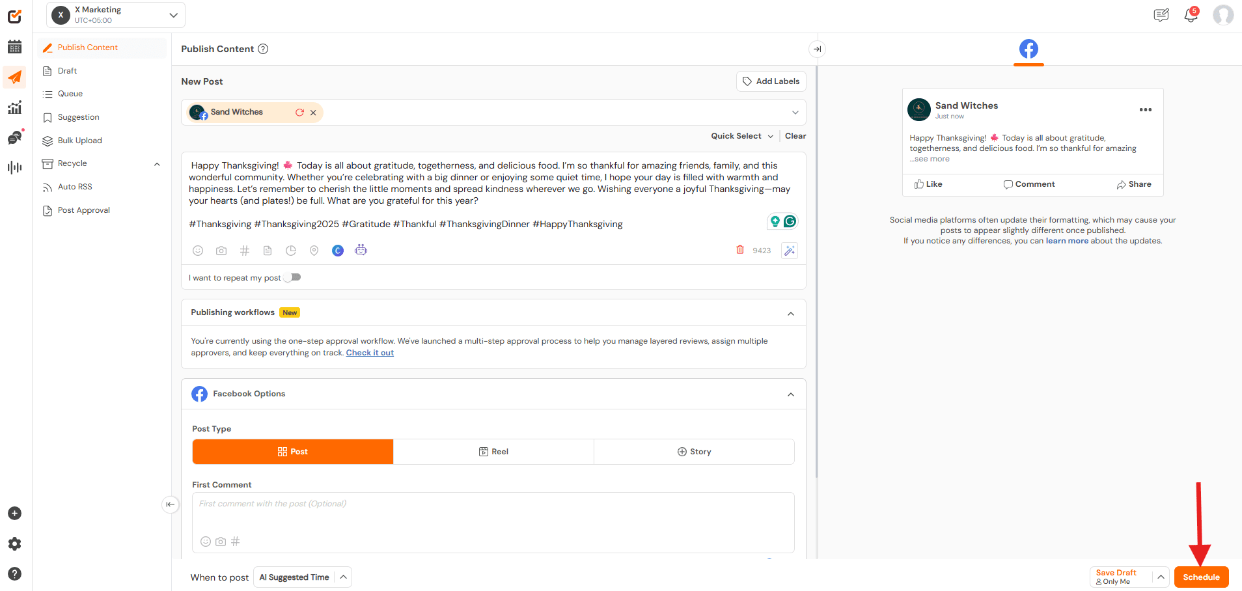This screenshot has width=1242, height=591.
Task: Open the AI robot assistant icon
Action: tap(361, 250)
